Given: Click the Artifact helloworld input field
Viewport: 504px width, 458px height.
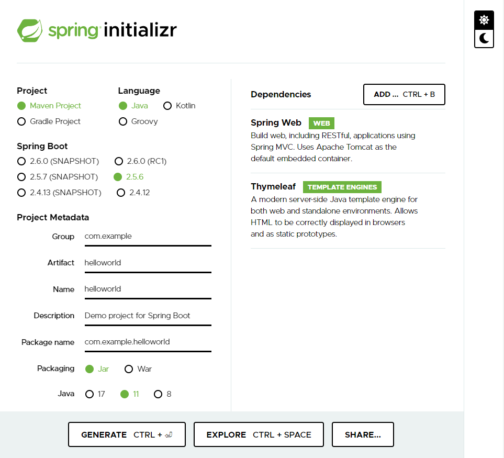Looking at the screenshot, I should click(147, 262).
